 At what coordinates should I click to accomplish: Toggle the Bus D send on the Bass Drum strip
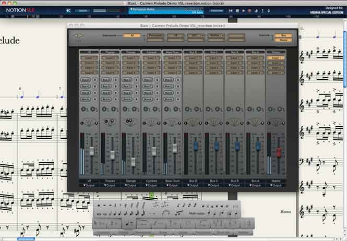(169, 80)
